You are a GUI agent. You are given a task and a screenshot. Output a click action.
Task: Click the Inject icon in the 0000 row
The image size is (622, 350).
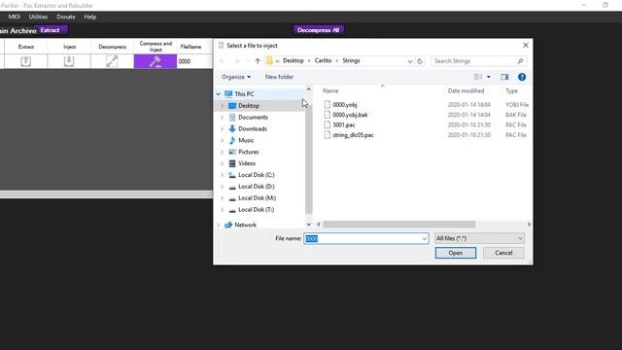69,61
